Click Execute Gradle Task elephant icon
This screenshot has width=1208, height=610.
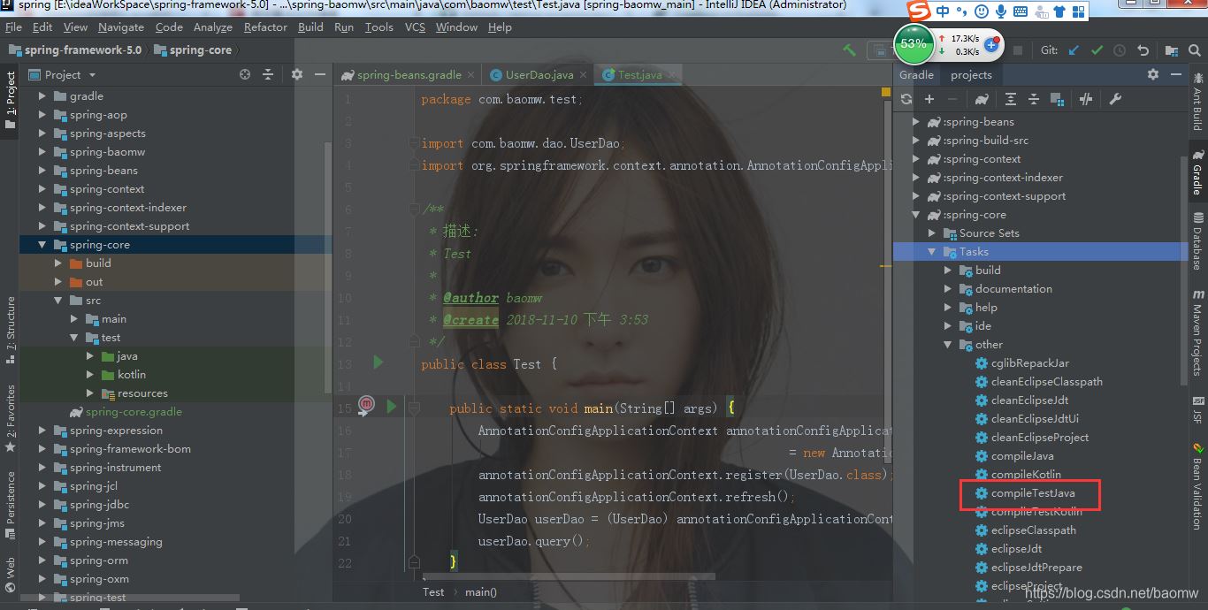(x=980, y=99)
